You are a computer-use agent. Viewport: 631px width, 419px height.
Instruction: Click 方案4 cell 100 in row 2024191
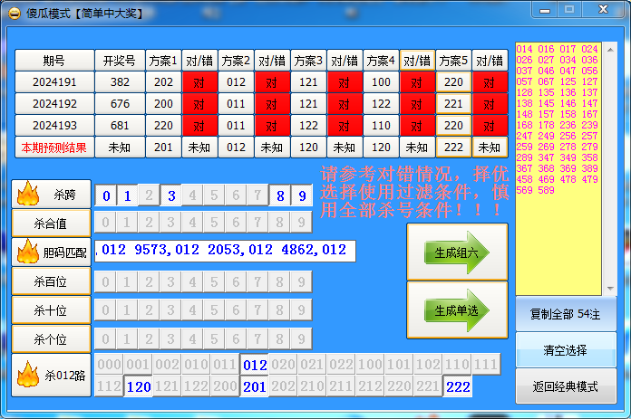(381, 82)
